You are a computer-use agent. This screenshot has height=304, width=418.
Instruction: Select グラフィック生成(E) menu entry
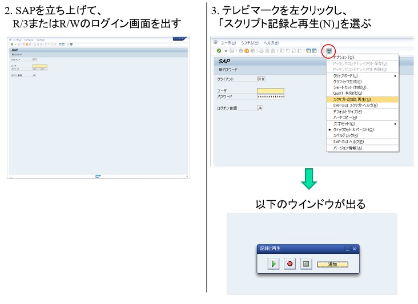pyautogui.click(x=363, y=82)
